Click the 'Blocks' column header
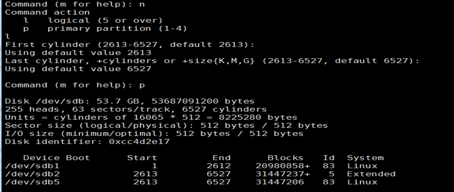The height and width of the screenshot is (192, 454). point(285,158)
